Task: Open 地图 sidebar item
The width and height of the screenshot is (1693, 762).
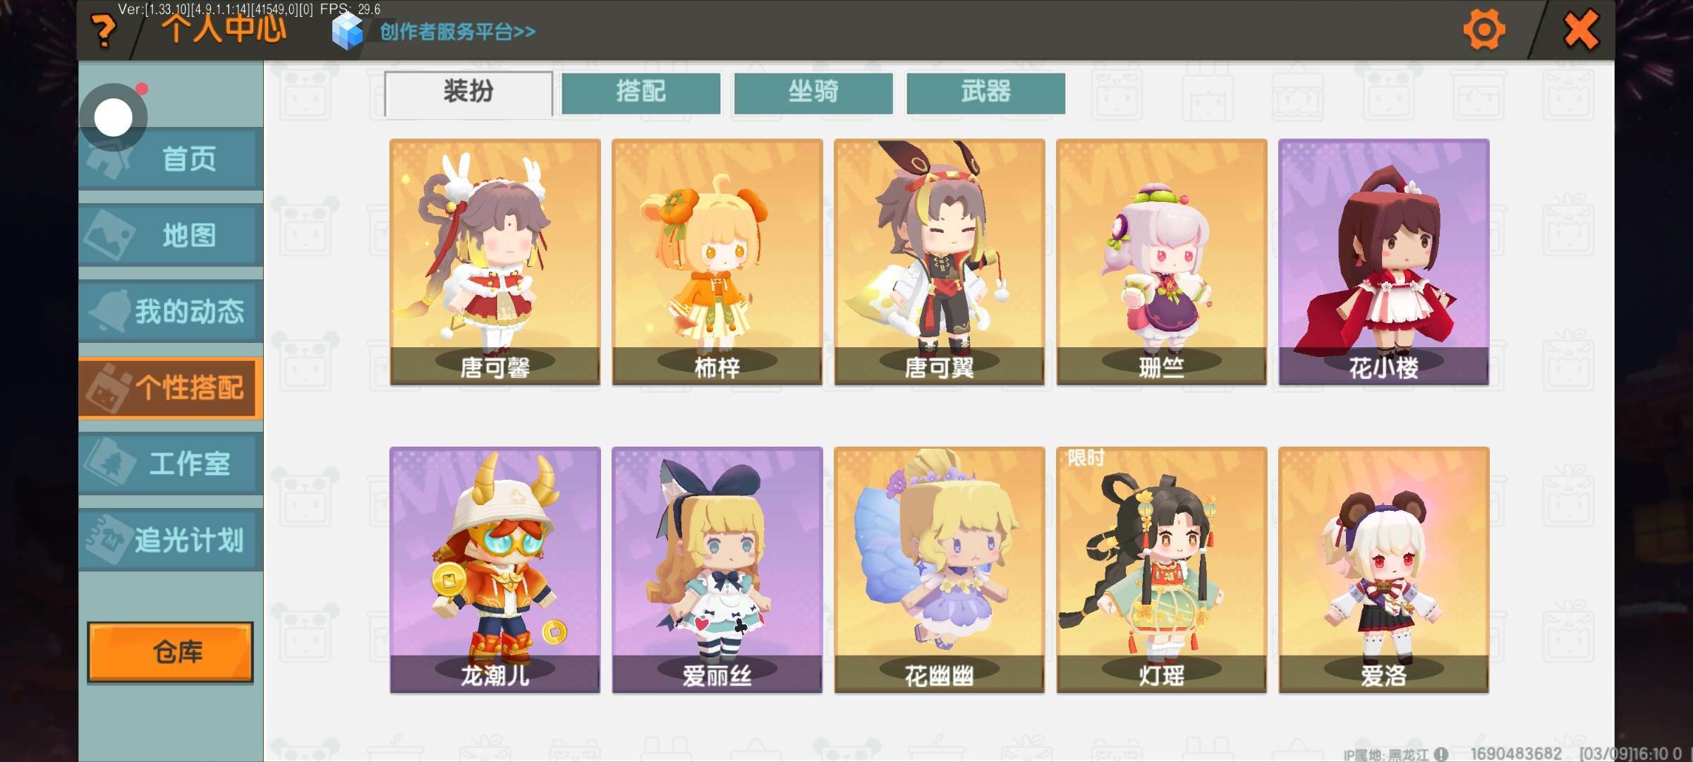Action: 171,235
